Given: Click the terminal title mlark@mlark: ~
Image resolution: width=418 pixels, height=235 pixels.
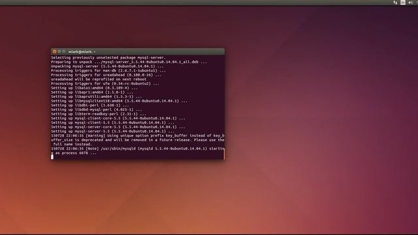Looking at the screenshot, I should pos(82,52).
